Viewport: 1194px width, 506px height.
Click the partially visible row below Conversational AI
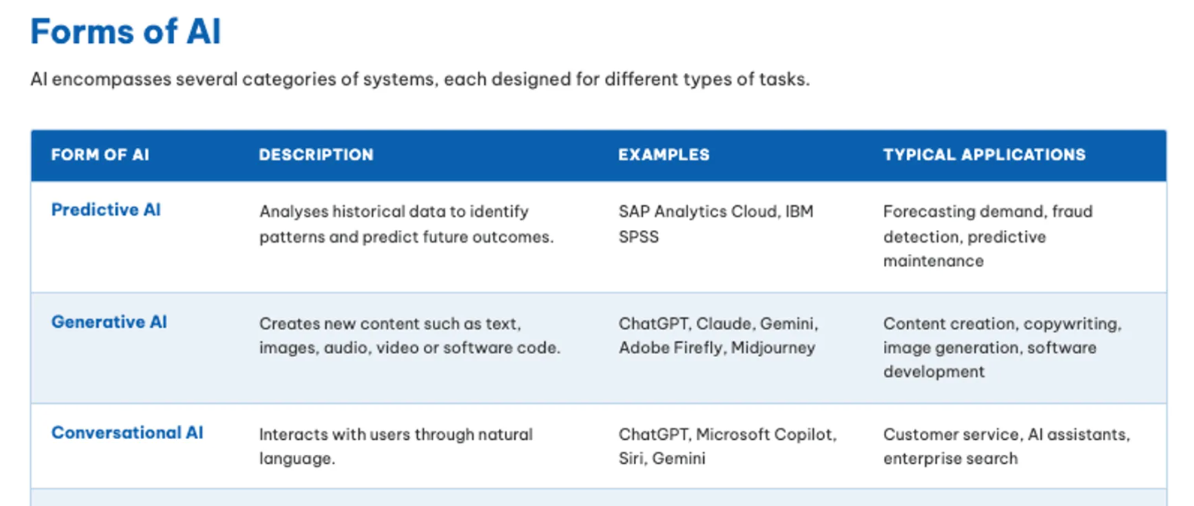[599, 498]
